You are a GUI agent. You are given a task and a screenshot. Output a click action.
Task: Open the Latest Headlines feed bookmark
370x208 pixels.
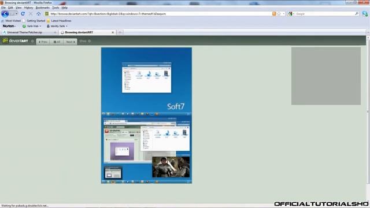[x=59, y=21]
